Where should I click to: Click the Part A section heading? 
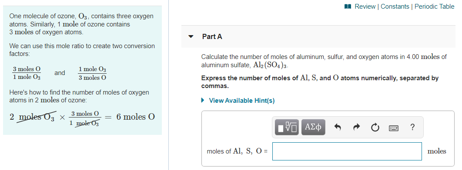pos(212,37)
